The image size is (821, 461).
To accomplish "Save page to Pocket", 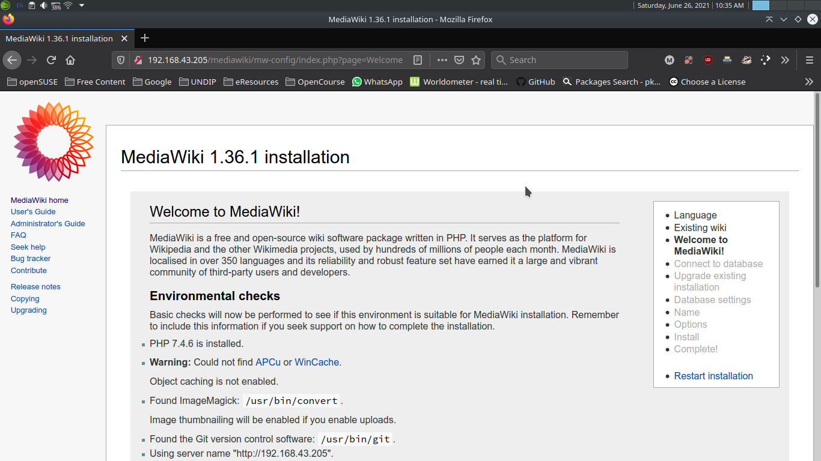I will click(459, 60).
